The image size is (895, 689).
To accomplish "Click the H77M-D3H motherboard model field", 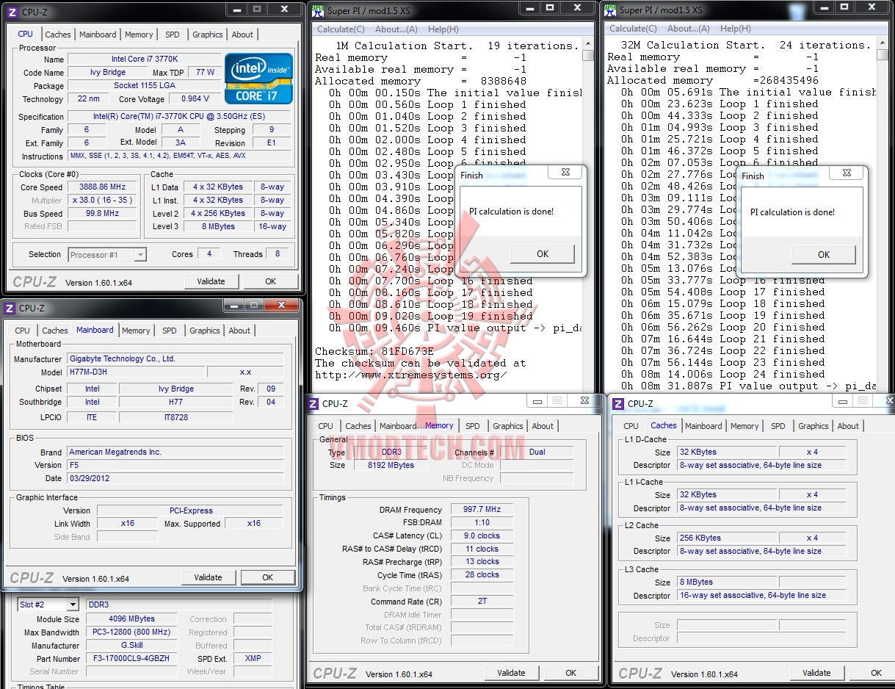I will 137,372.
